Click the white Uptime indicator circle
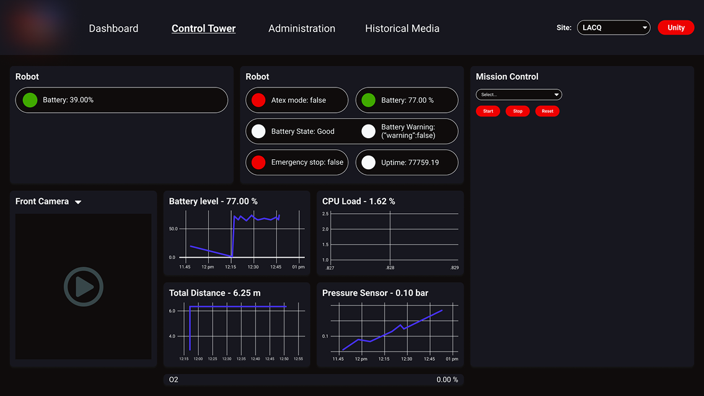This screenshot has width=704, height=396. [369, 162]
